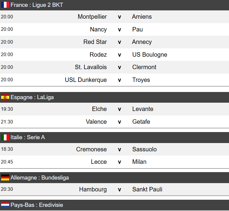Open the Hambourg v Sankt Pauli match

tap(119, 189)
